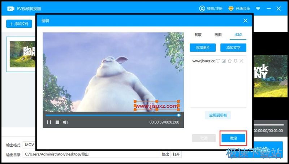Screen dimensions: 289x164
Task: Select the www.jisuxz.cc watermark list entry
Action: (203, 61)
